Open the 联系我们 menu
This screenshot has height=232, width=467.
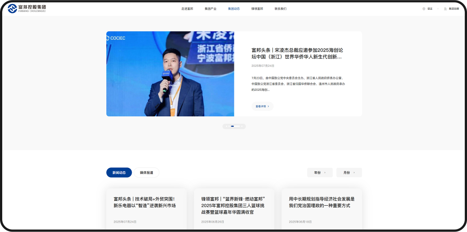281,8
